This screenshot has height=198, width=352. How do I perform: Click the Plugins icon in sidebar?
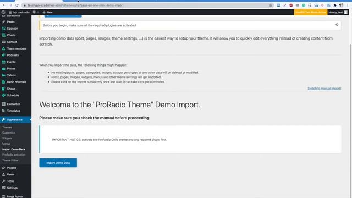click(x=4, y=168)
